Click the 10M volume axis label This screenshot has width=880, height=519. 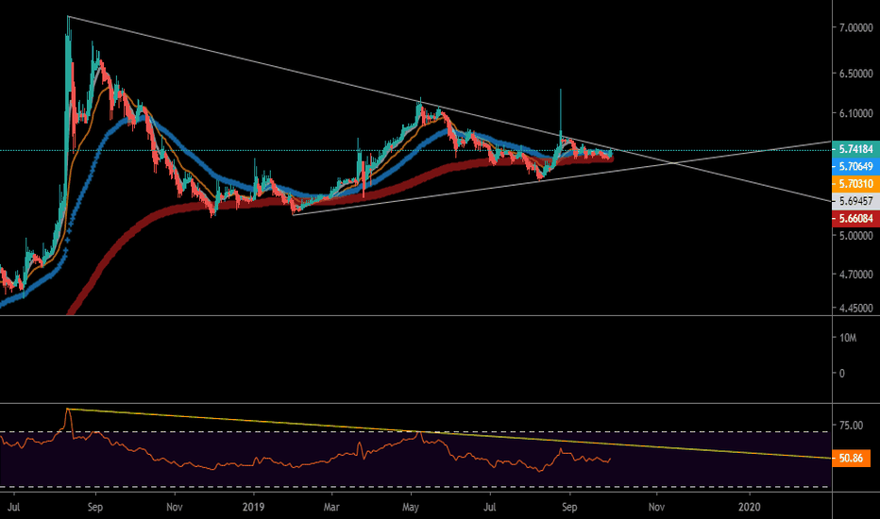tap(848, 338)
